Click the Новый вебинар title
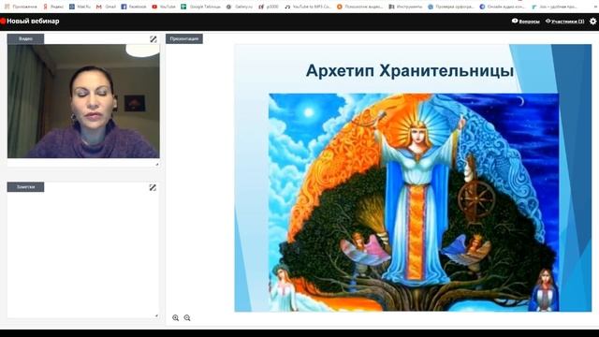The width and height of the screenshot is (599, 337). click(34, 21)
